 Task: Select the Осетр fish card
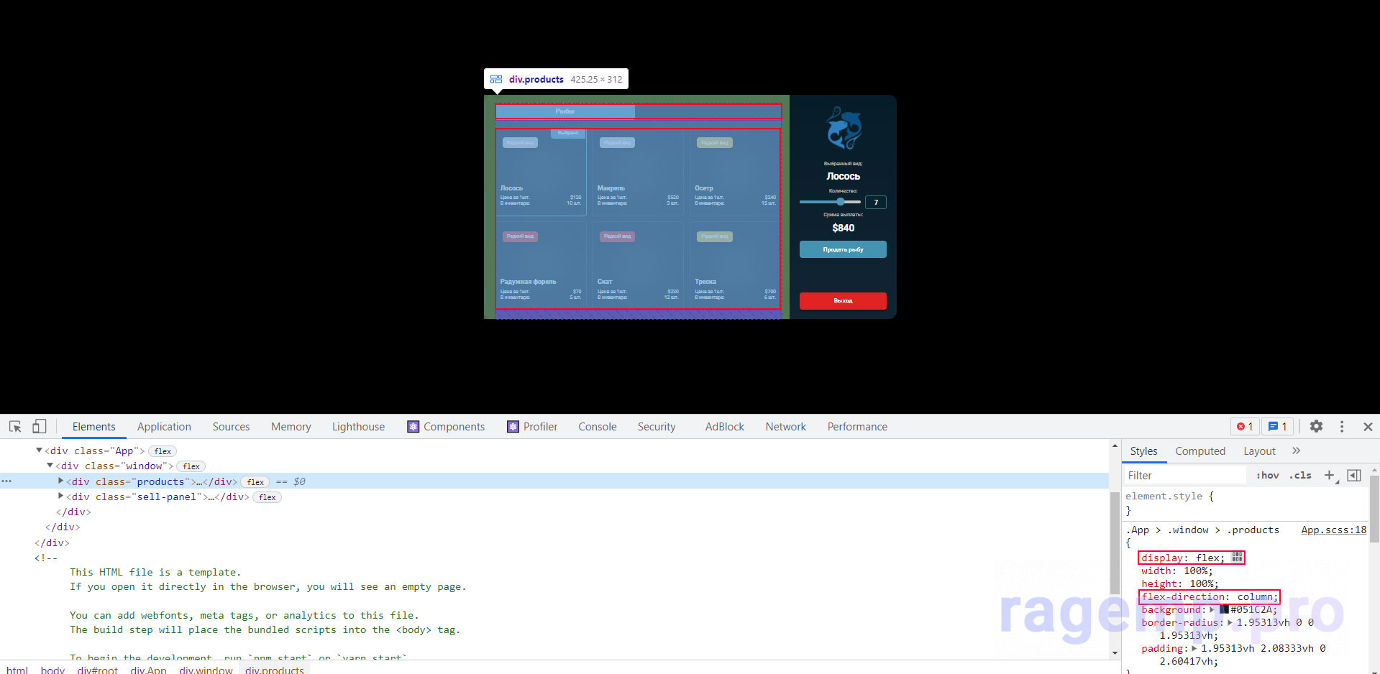pos(734,172)
